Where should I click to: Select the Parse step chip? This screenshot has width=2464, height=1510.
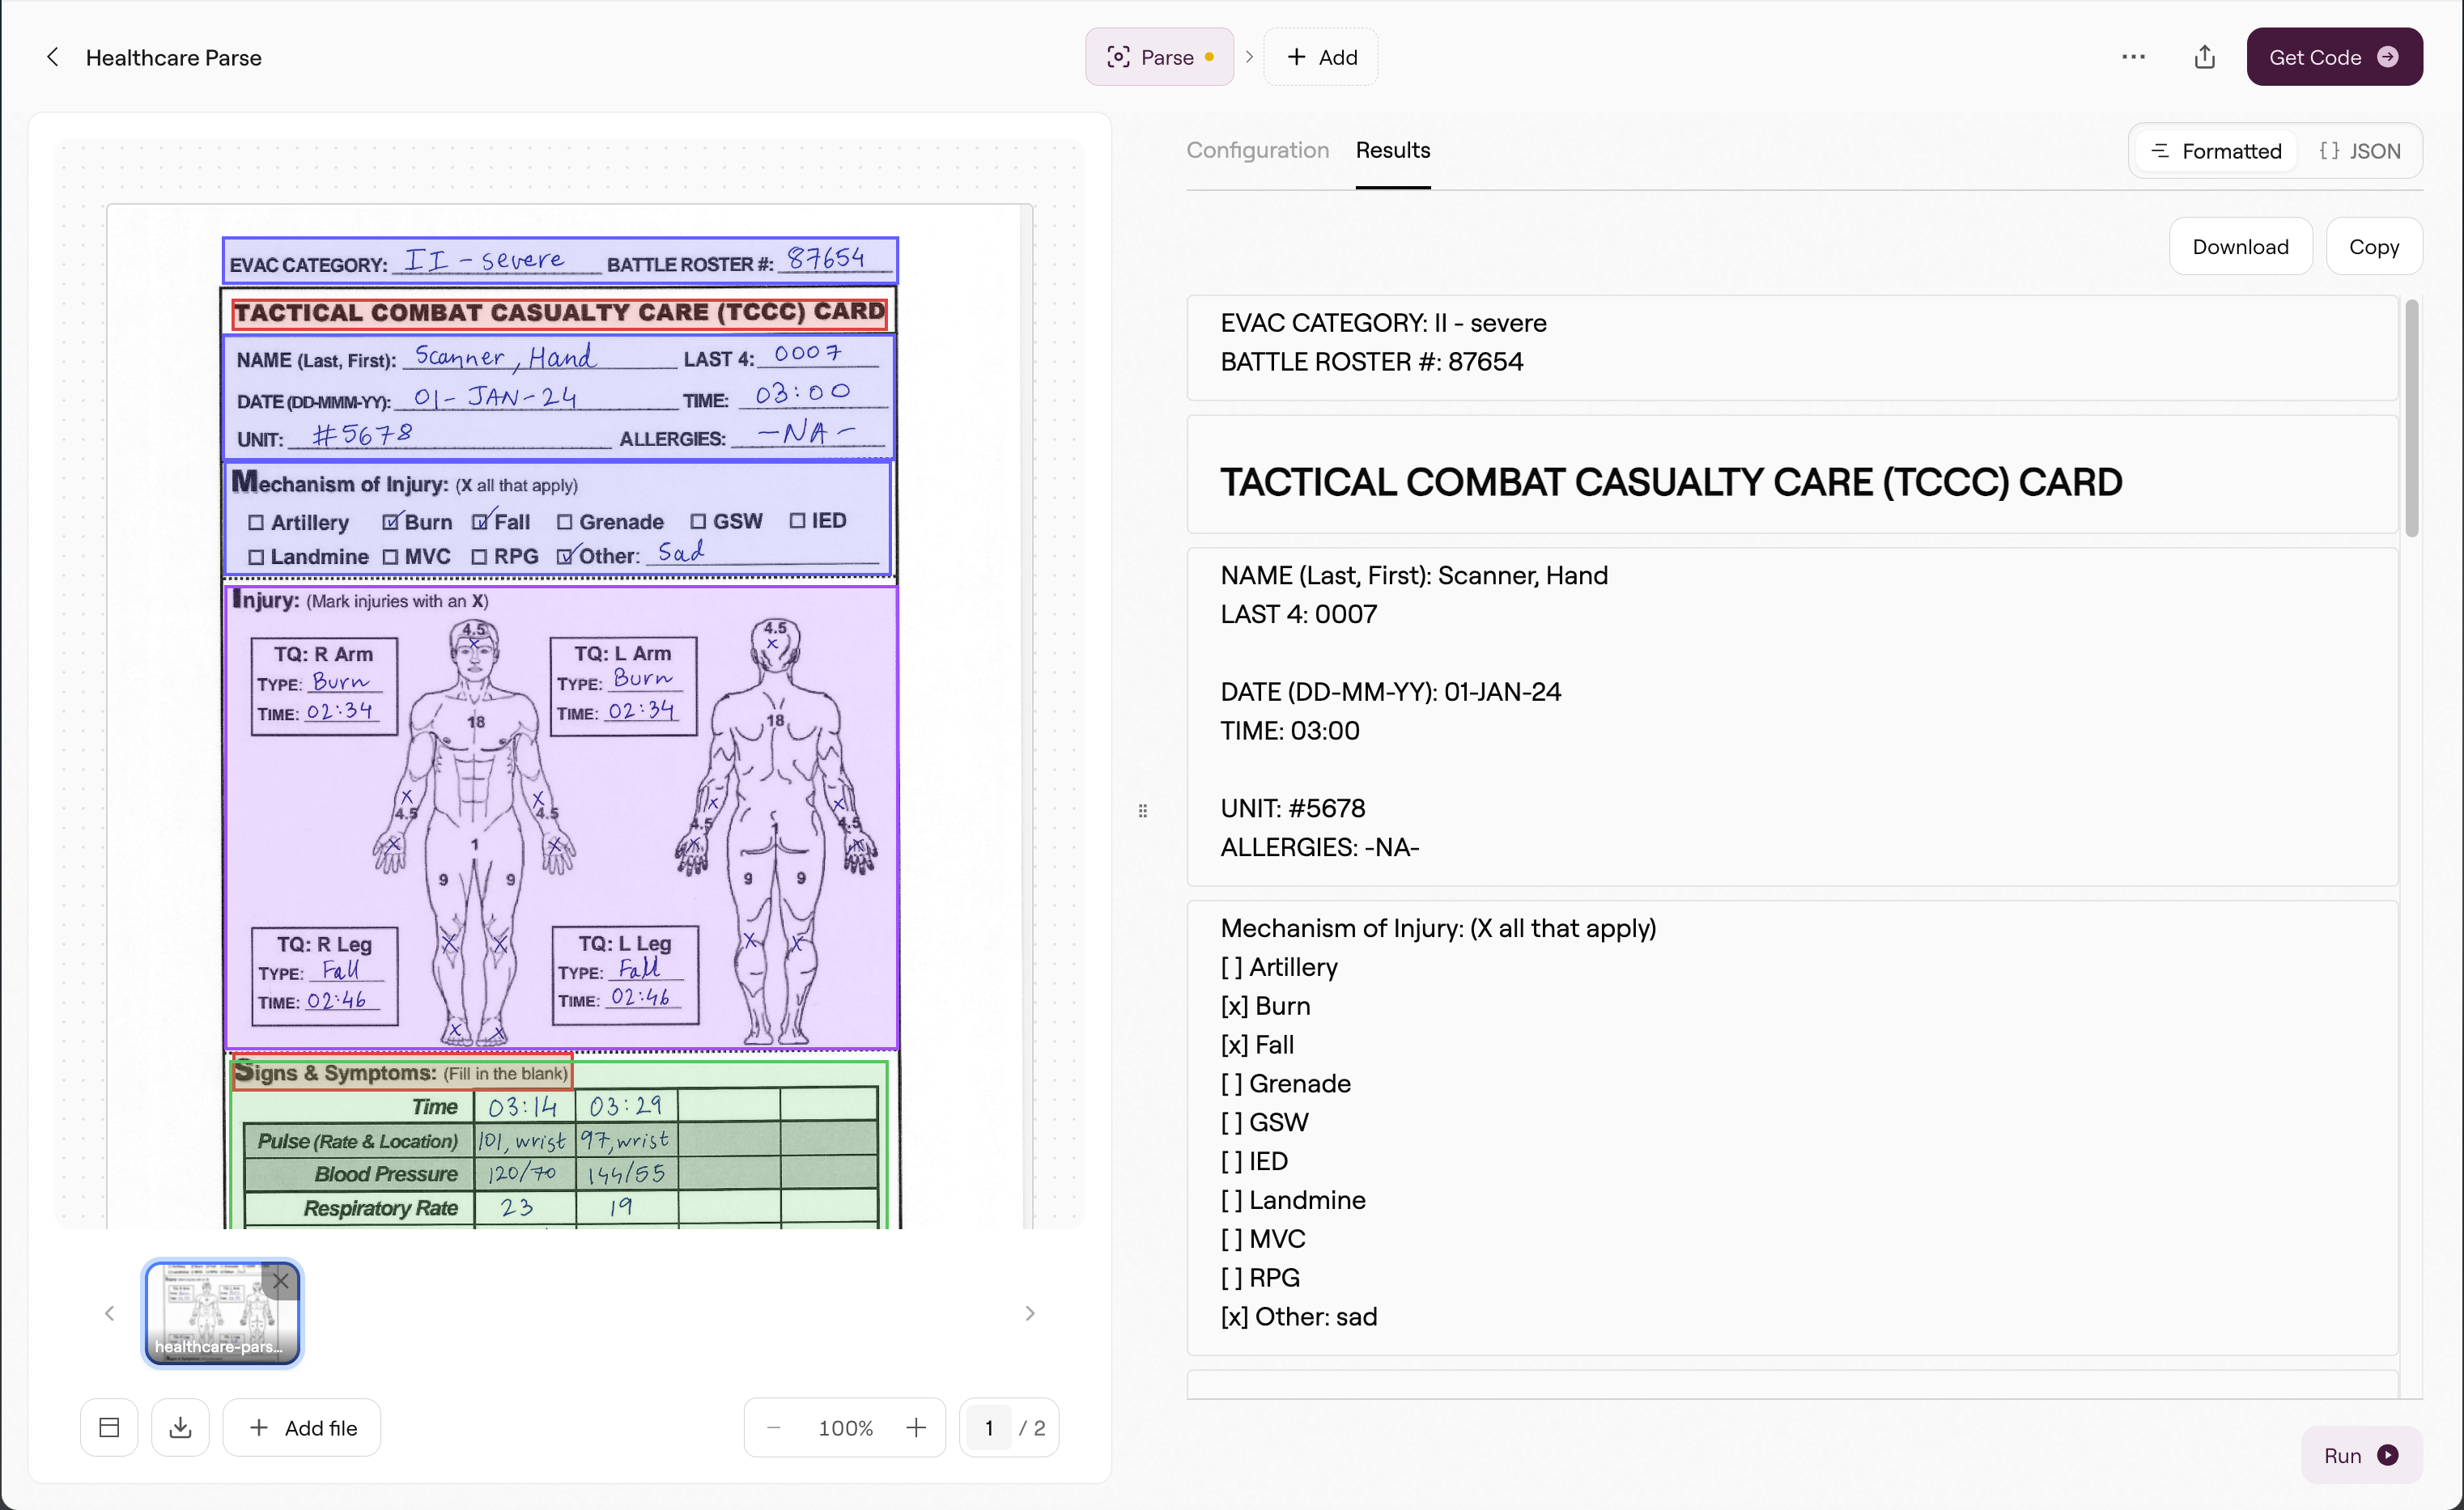(x=1159, y=57)
